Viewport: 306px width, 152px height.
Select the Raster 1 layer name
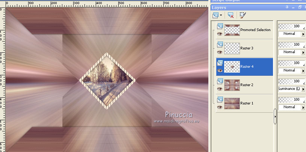coord(247,103)
